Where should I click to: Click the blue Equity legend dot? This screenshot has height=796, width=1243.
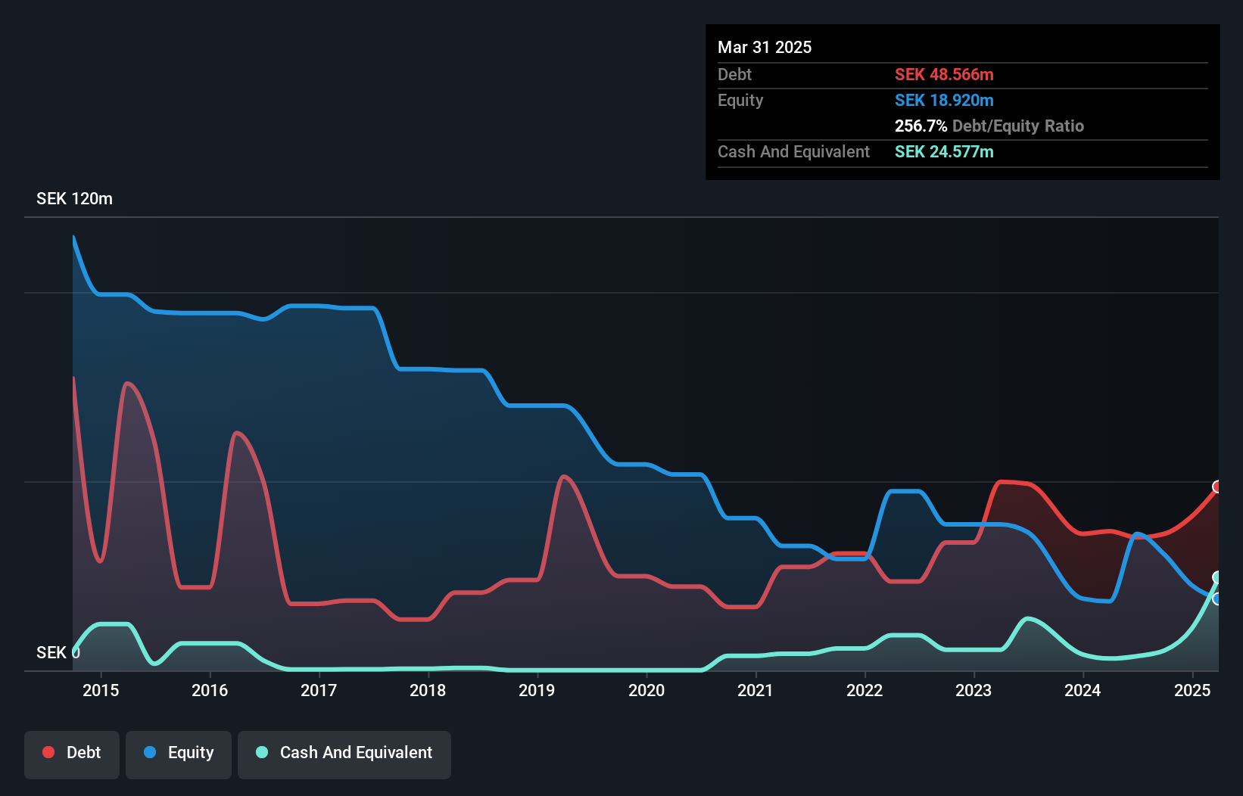click(150, 752)
